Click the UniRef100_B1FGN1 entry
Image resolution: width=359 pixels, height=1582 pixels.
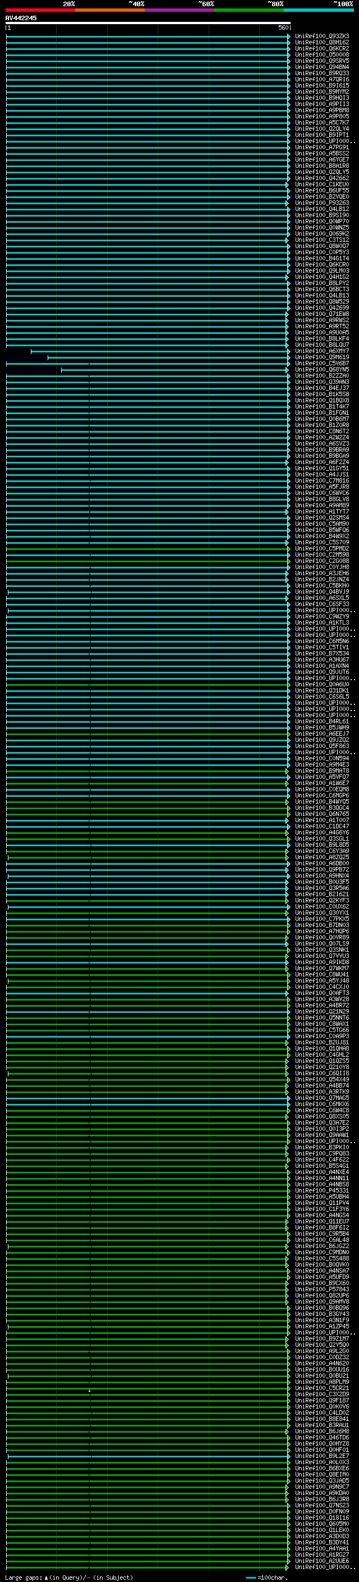[322, 412]
